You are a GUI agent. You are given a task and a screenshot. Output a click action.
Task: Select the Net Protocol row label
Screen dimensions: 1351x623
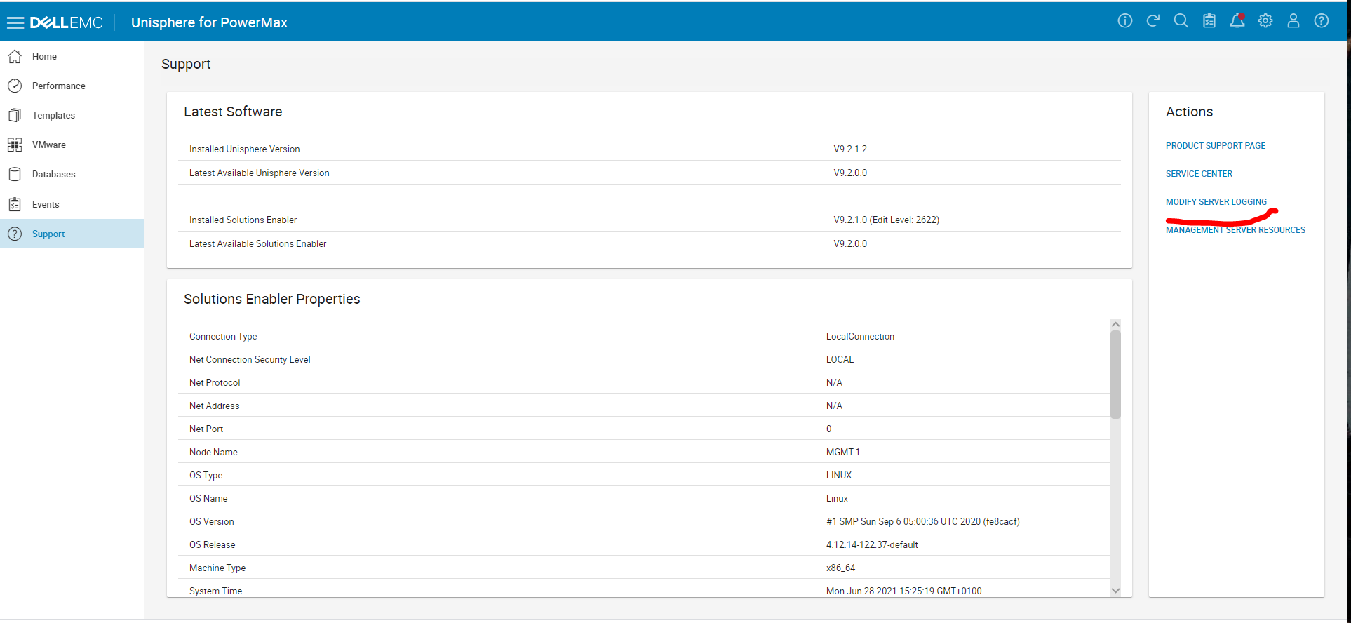tap(215, 382)
